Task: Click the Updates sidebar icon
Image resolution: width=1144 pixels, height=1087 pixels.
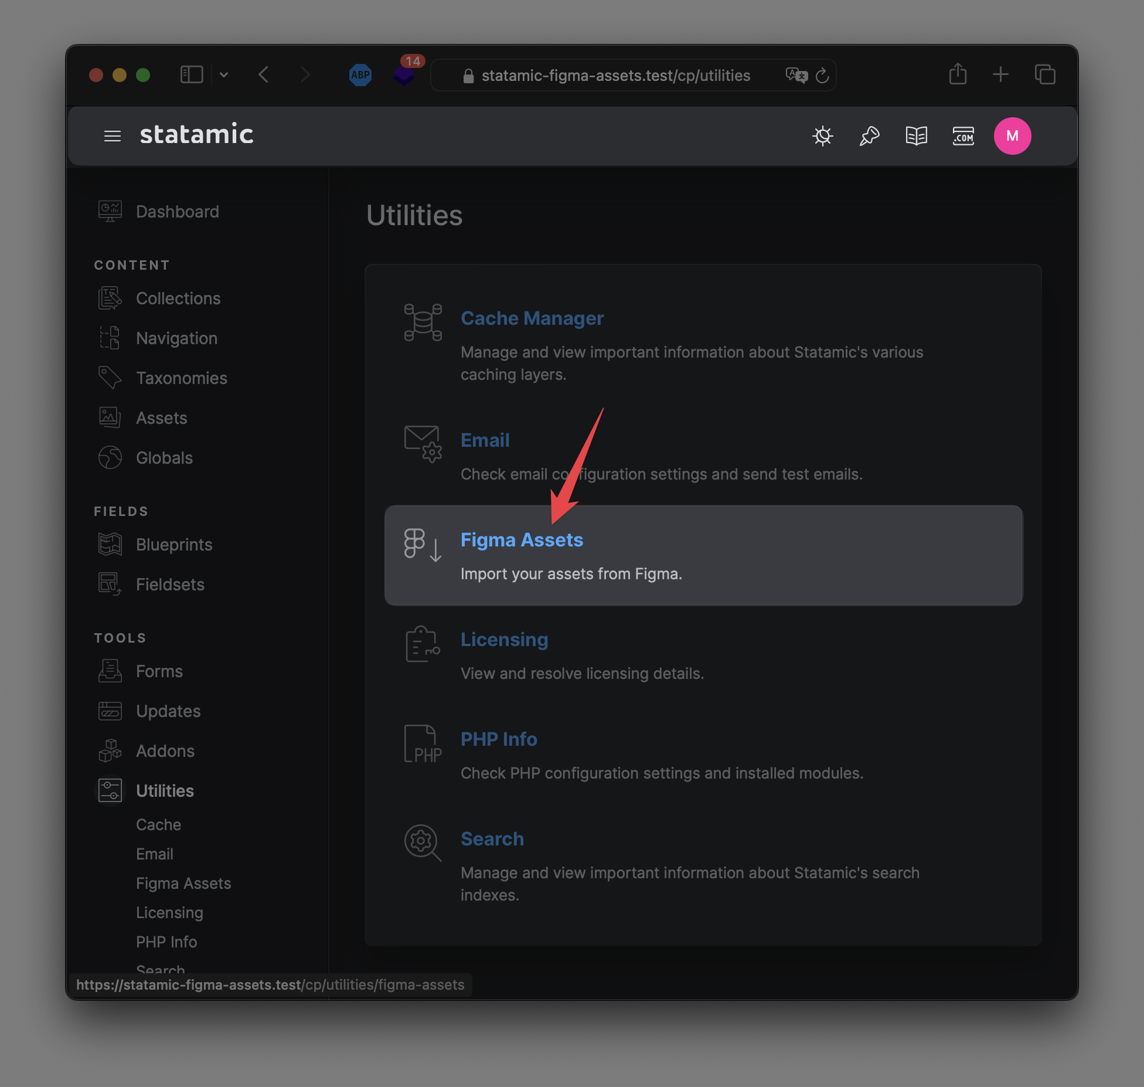Action: (x=110, y=711)
